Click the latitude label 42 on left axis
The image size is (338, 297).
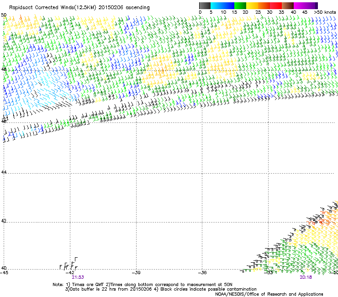[4, 221]
